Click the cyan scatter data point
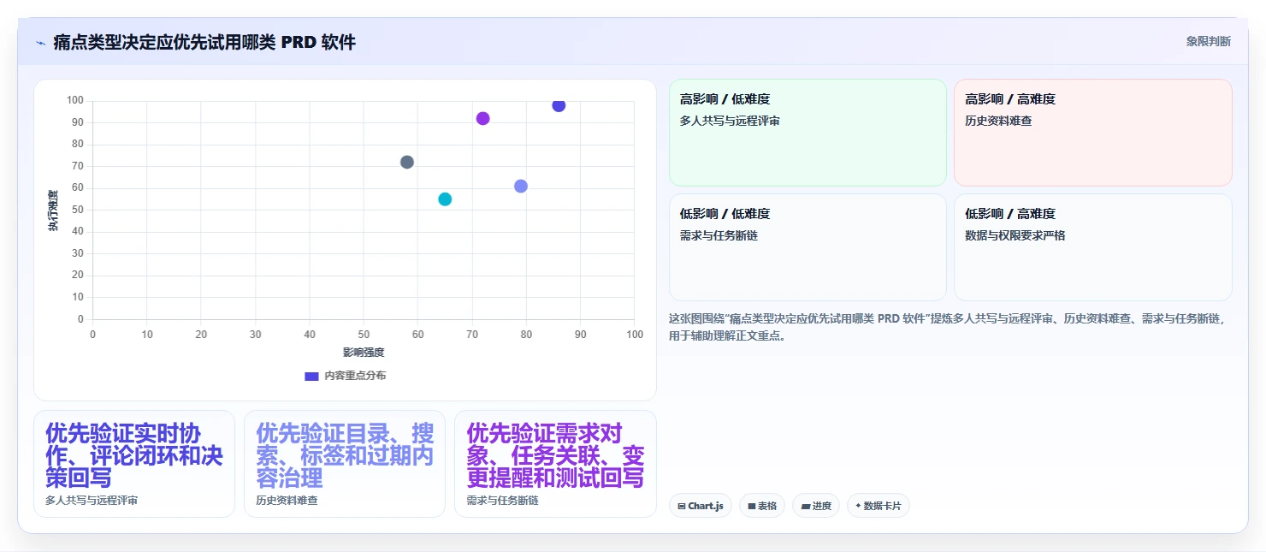 click(445, 199)
